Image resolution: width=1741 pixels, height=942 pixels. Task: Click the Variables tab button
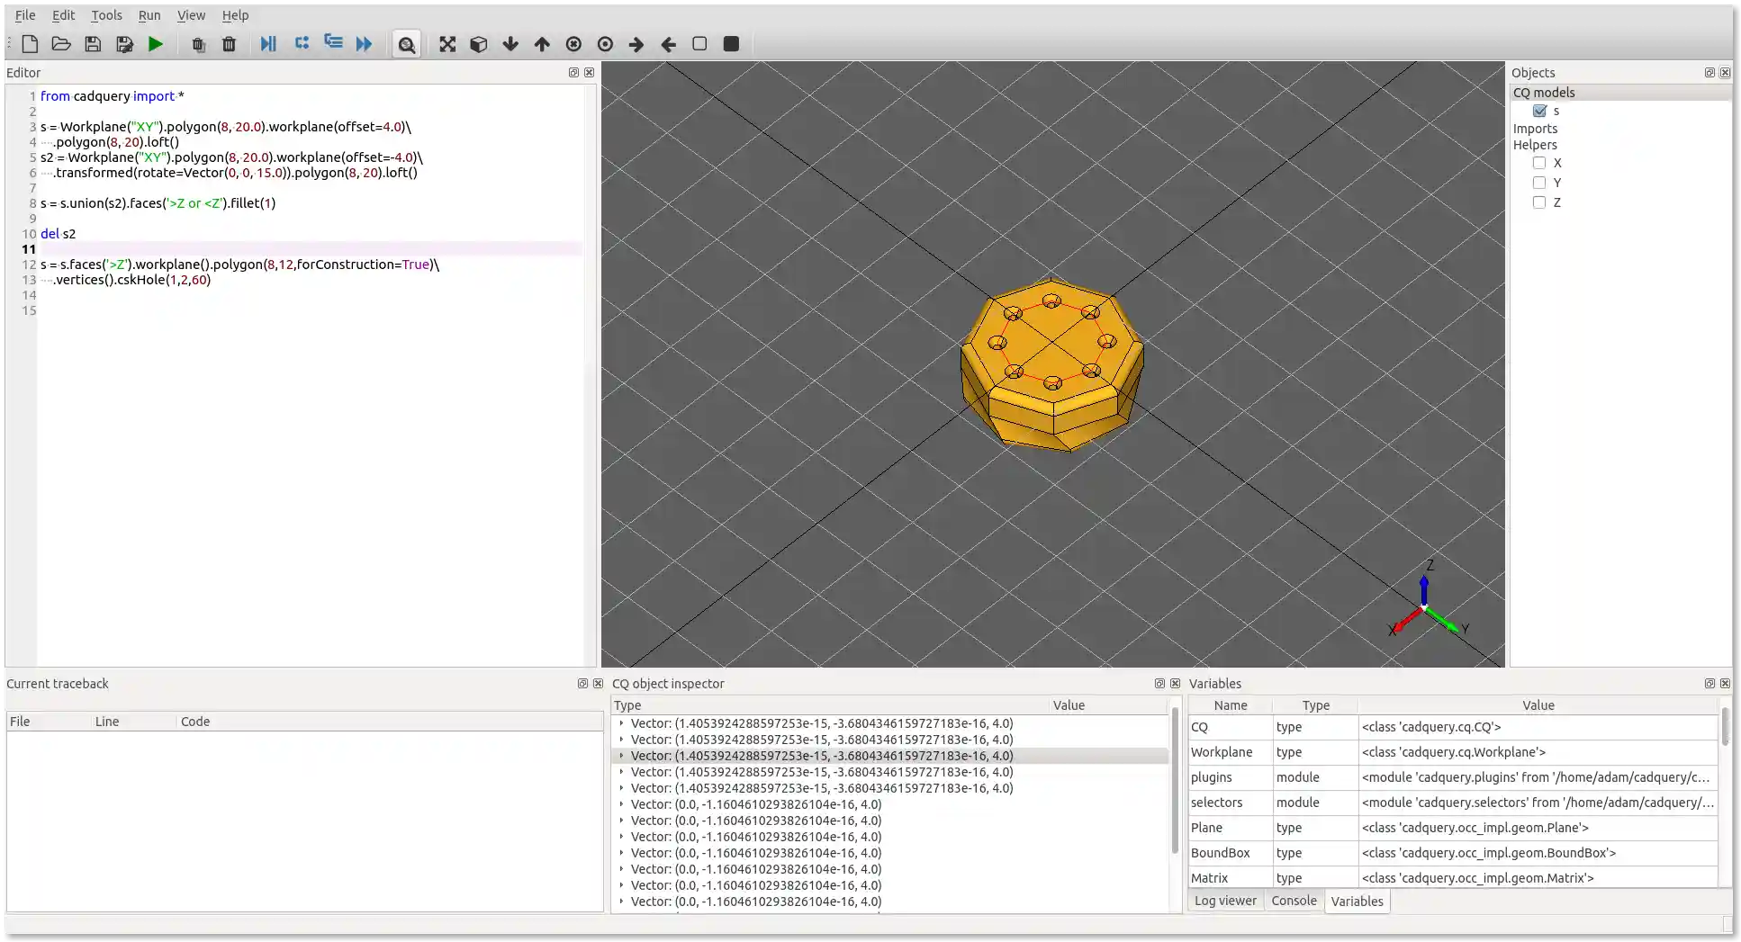(x=1357, y=901)
